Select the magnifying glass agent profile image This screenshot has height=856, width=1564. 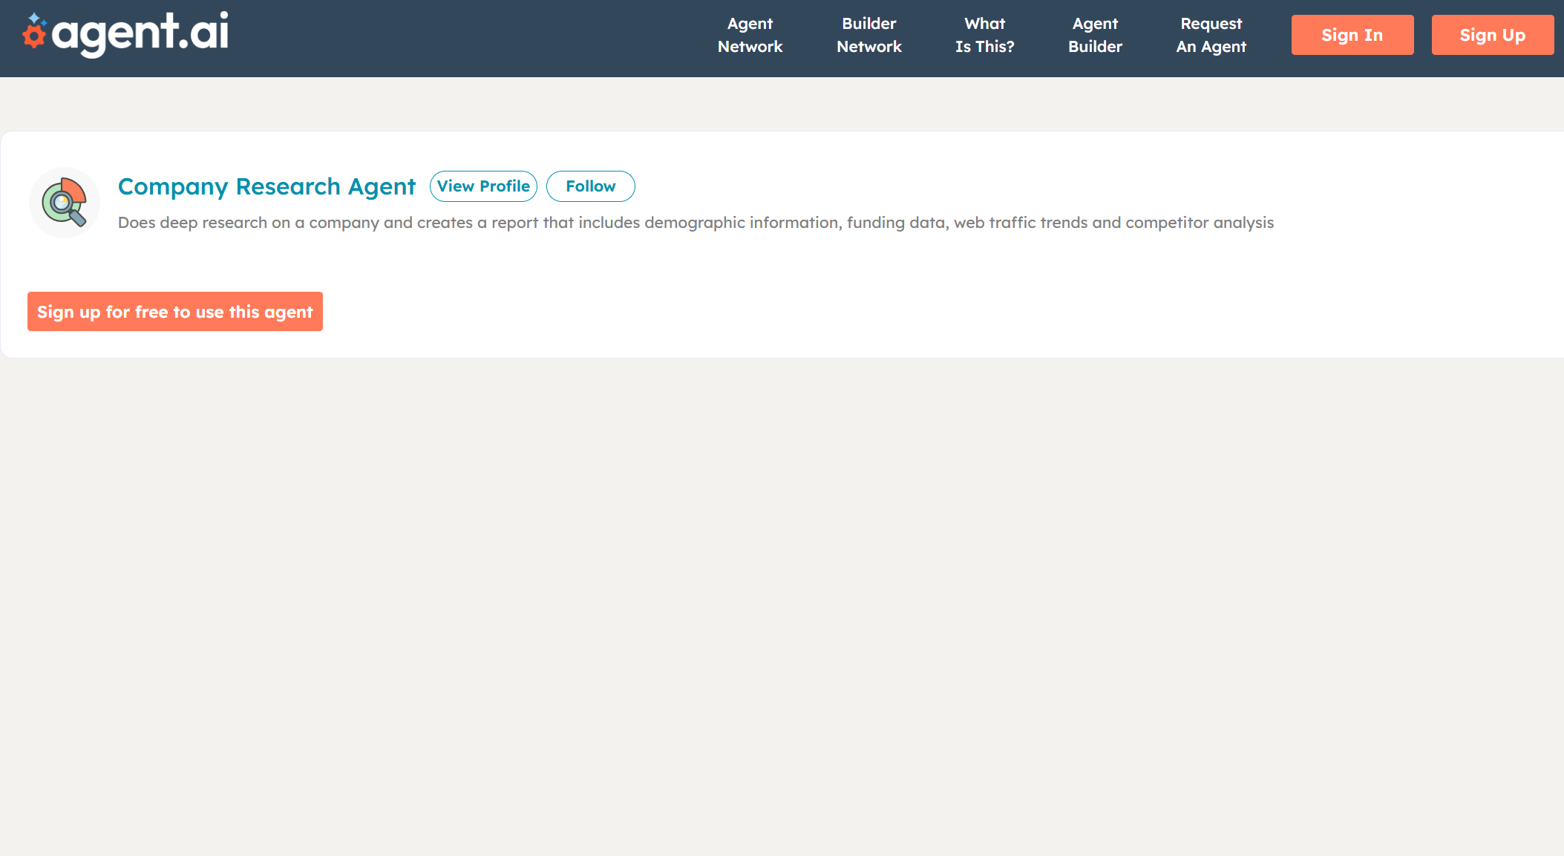(65, 203)
